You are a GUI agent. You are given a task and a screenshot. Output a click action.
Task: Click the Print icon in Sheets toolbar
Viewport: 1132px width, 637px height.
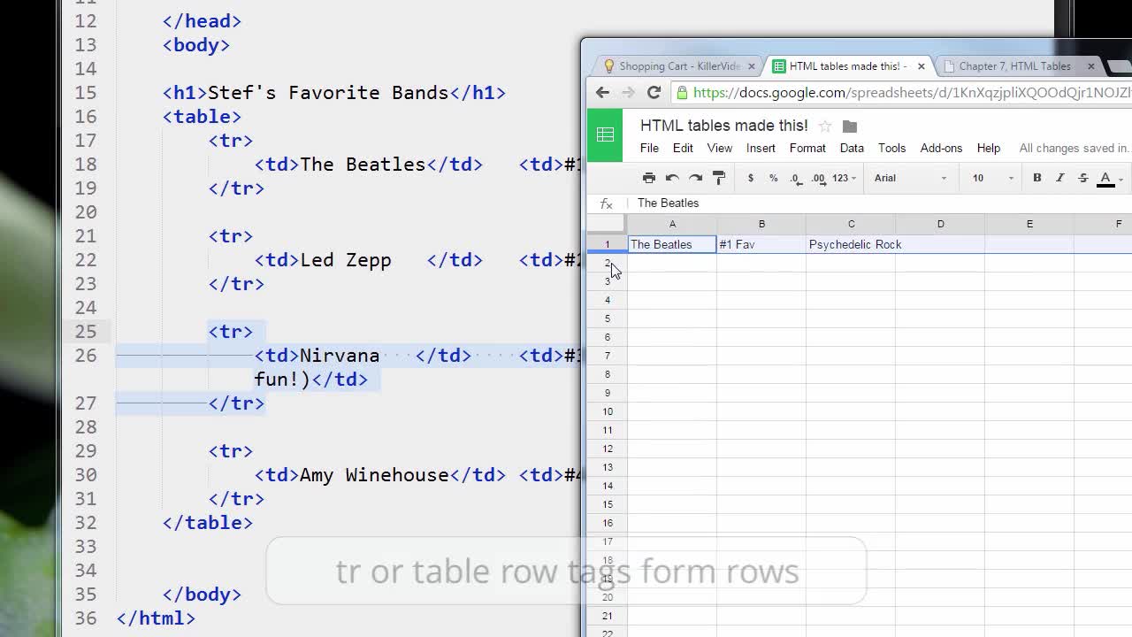point(649,178)
